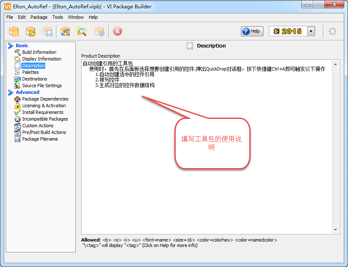
Task: Open the Window menu
Action: [76, 17]
